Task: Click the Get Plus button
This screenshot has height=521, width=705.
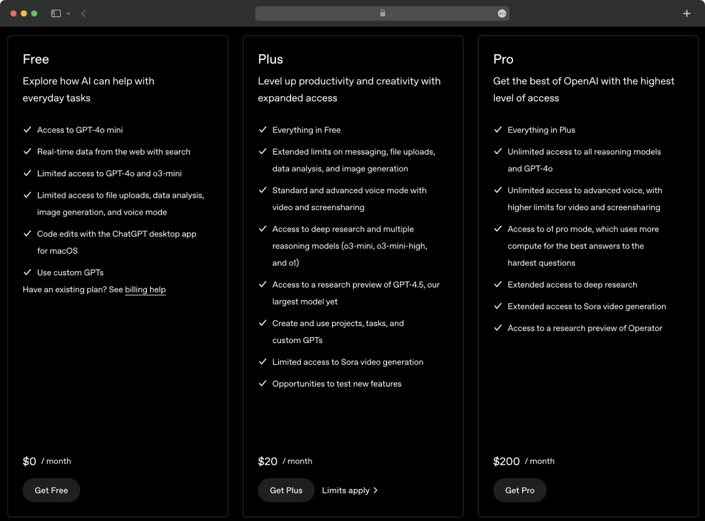Action: [286, 490]
